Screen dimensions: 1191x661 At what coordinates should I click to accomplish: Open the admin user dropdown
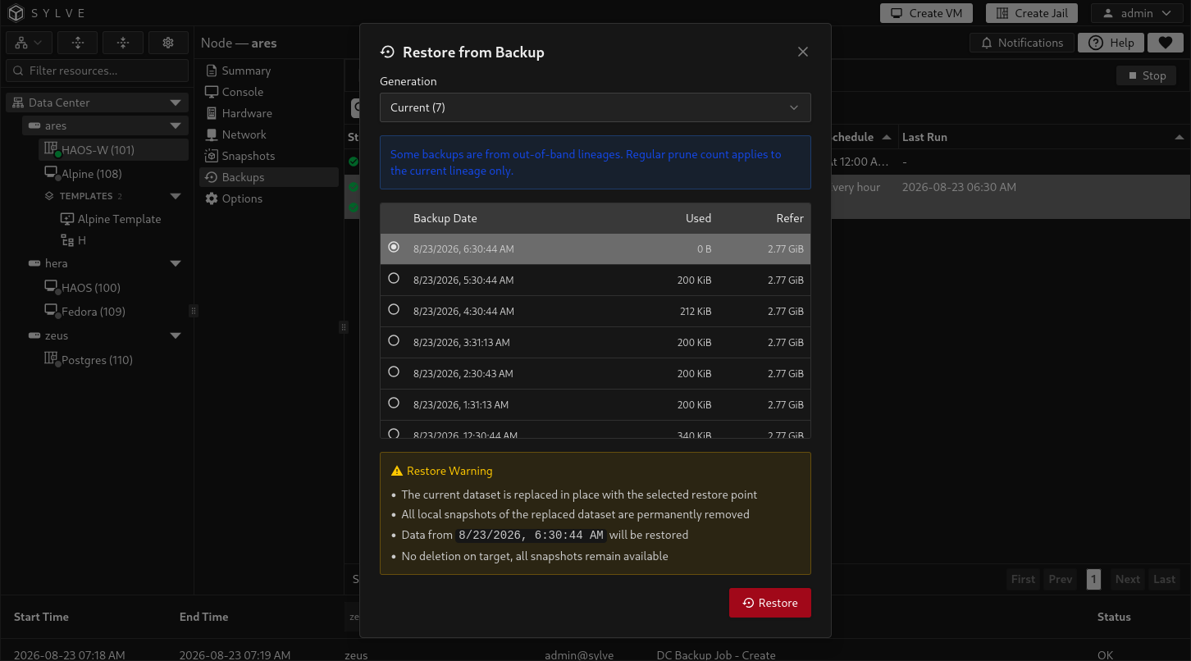[1137, 13]
